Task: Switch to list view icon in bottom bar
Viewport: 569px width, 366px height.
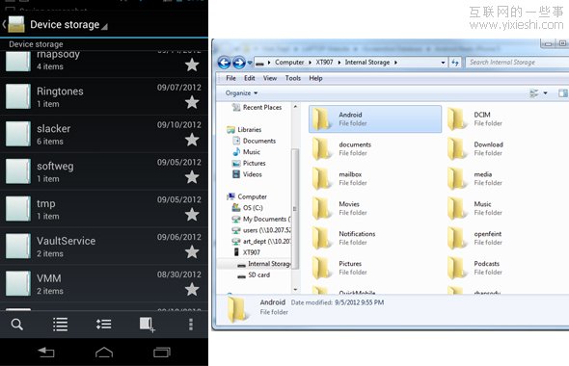Action: tap(60, 325)
